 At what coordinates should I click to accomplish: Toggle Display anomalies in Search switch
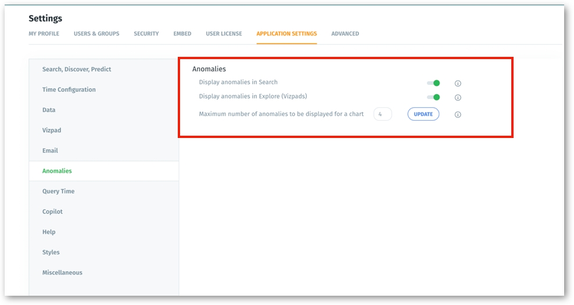[433, 83]
